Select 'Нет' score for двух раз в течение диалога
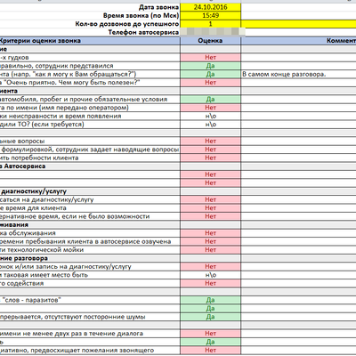The width and height of the screenshot is (356, 356). point(210,334)
